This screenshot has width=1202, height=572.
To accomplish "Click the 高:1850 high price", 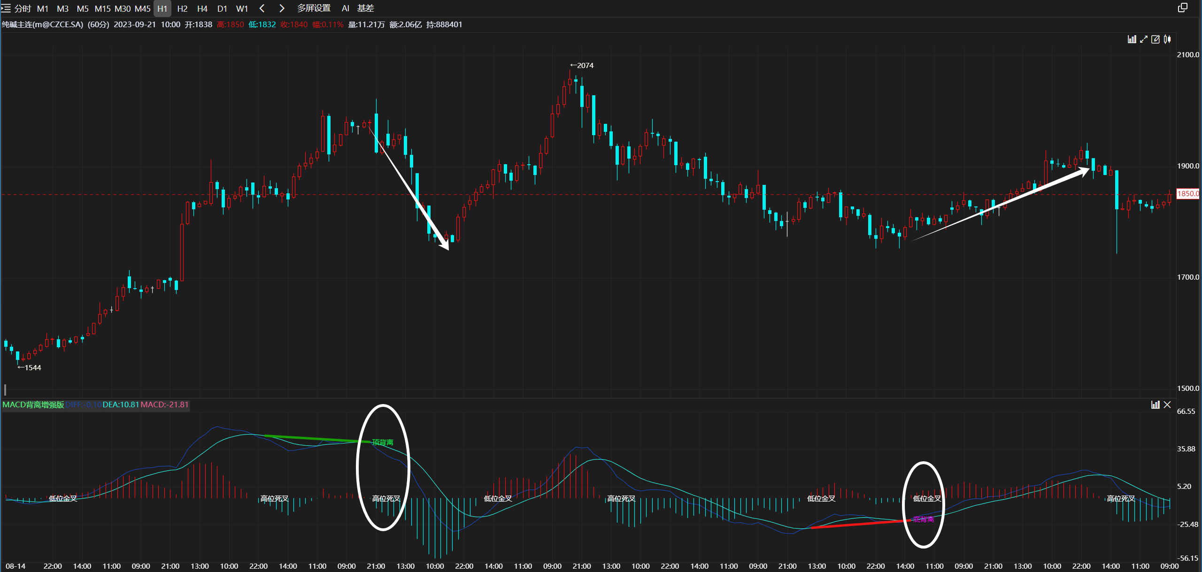I will point(230,24).
